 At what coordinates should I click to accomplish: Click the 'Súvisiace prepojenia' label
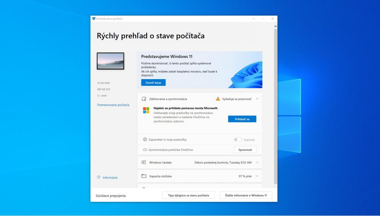[111, 196]
